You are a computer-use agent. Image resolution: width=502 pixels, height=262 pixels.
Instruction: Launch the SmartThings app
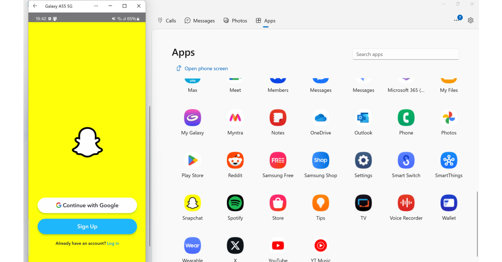[x=448, y=160]
